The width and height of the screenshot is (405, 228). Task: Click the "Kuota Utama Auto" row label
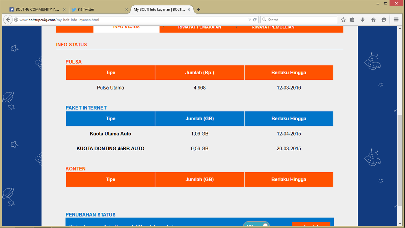(x=110, y=134)
